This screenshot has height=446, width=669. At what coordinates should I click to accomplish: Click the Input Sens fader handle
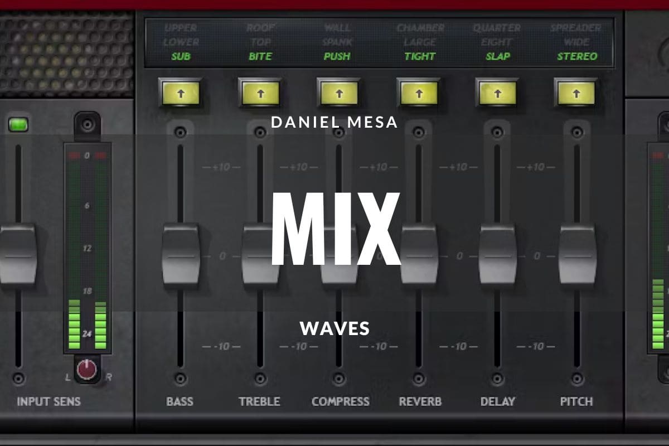point(18,255)
